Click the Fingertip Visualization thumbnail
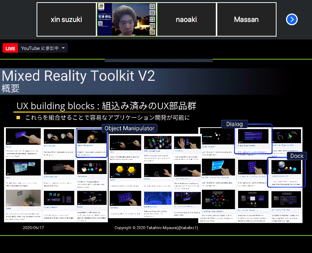 [x=187, y=171]
